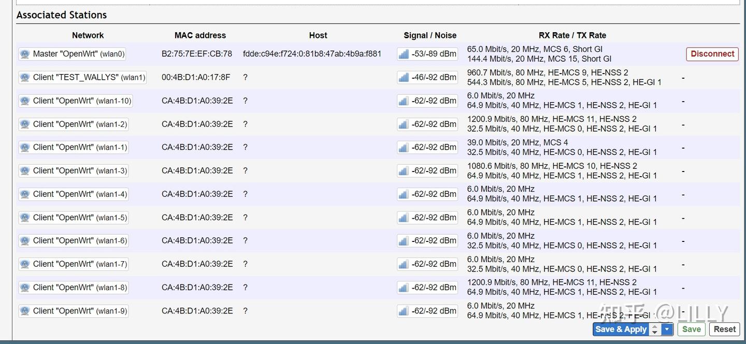This screenshot has height=344, width=746.
Task: Disconnect the Master OpenWrt station
Action: [712, 54]
